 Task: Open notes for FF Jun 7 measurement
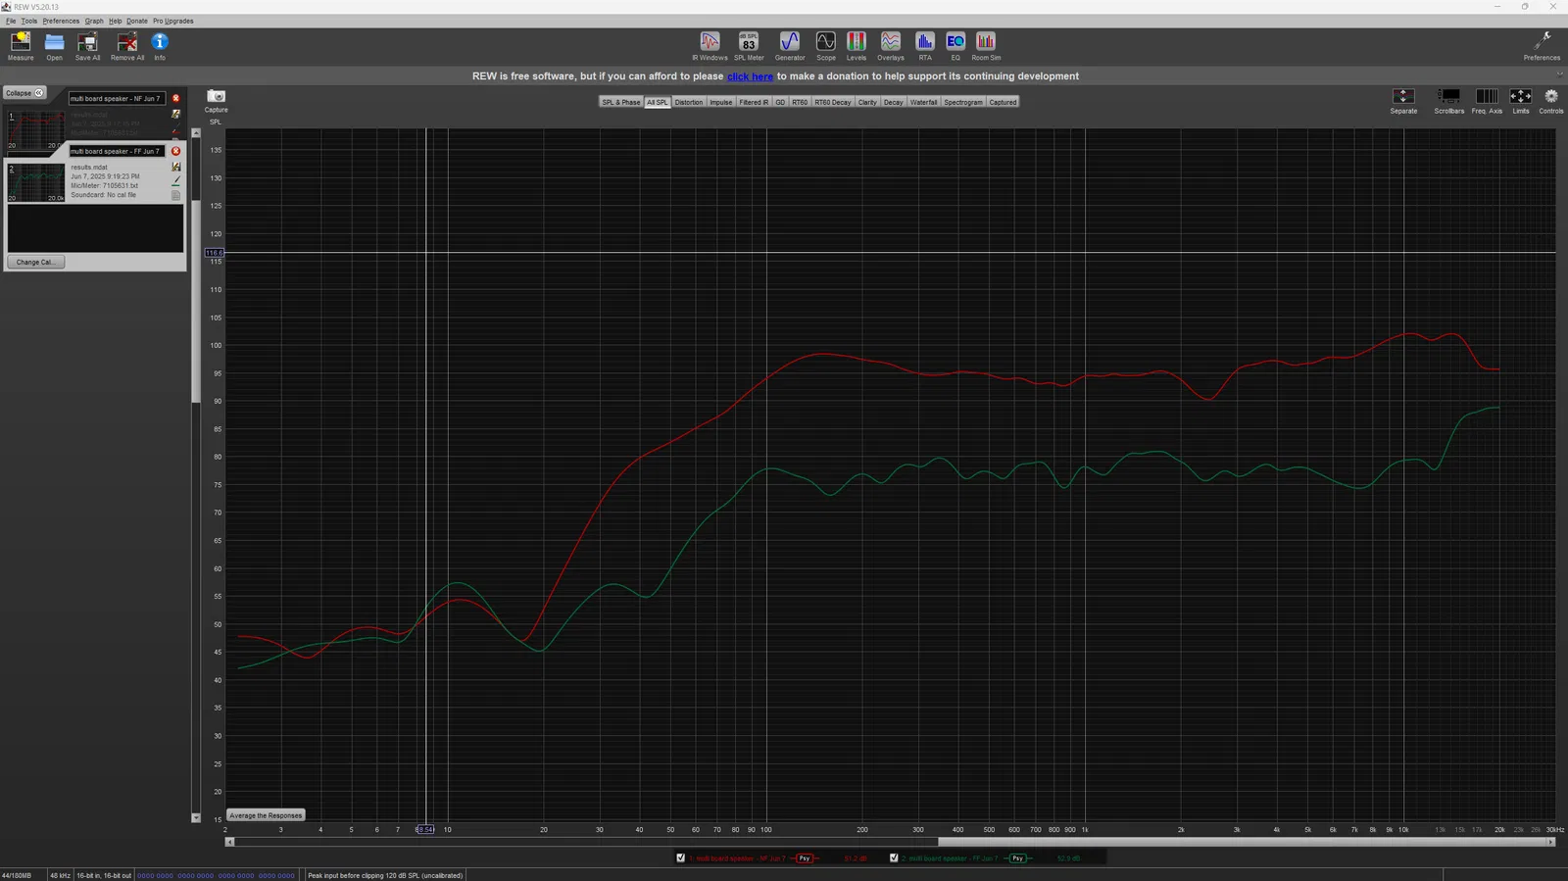click(x=176, y=195)
